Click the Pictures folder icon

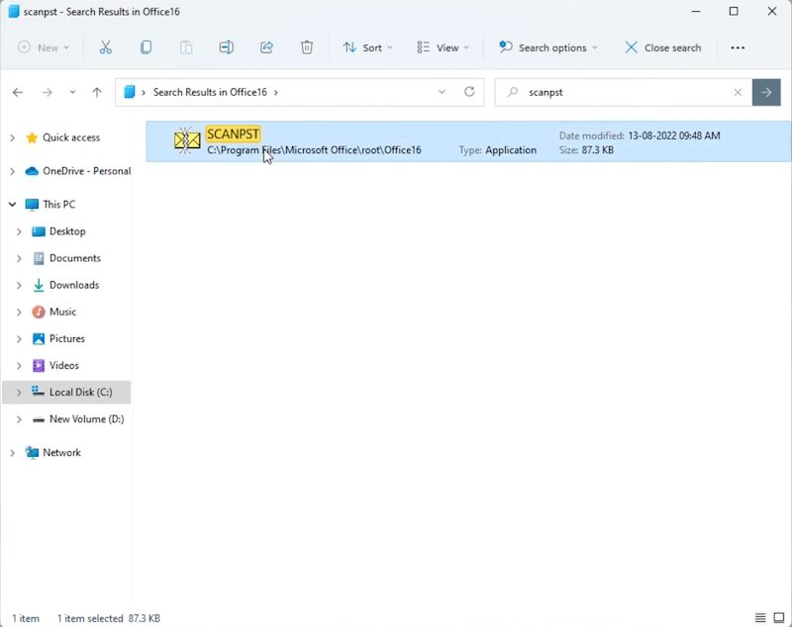click(x=39, y=338)
